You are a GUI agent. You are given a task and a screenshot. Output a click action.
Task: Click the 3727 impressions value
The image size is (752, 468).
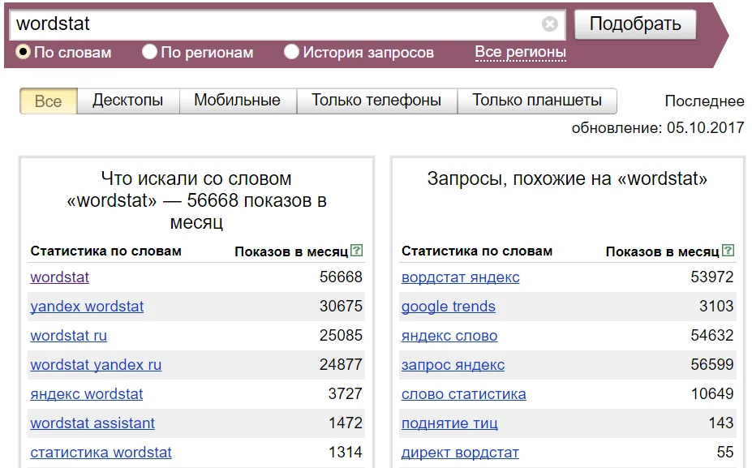pyautogui.click(x=346, y=393)
